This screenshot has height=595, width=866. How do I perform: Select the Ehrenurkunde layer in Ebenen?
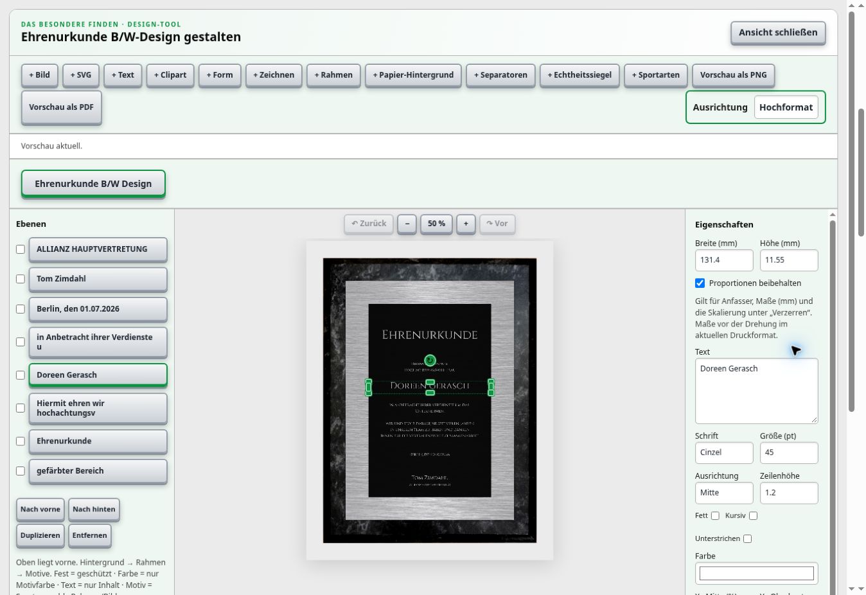[98, 441]
